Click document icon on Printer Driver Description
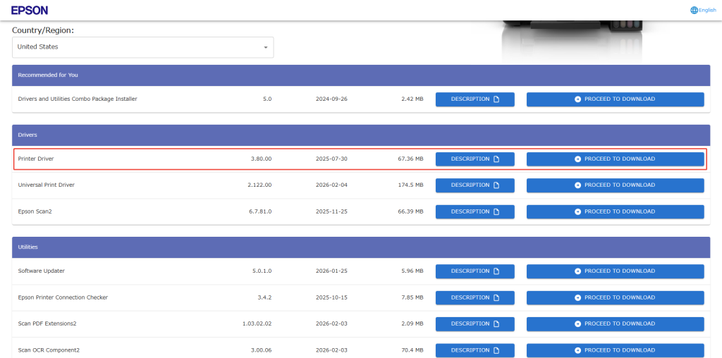The height and width of the screenshot is (358, 722). pos(496,159)
